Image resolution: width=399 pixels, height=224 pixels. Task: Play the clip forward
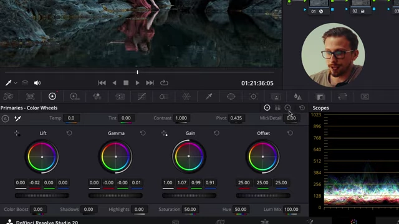click(x=137, y=83)
